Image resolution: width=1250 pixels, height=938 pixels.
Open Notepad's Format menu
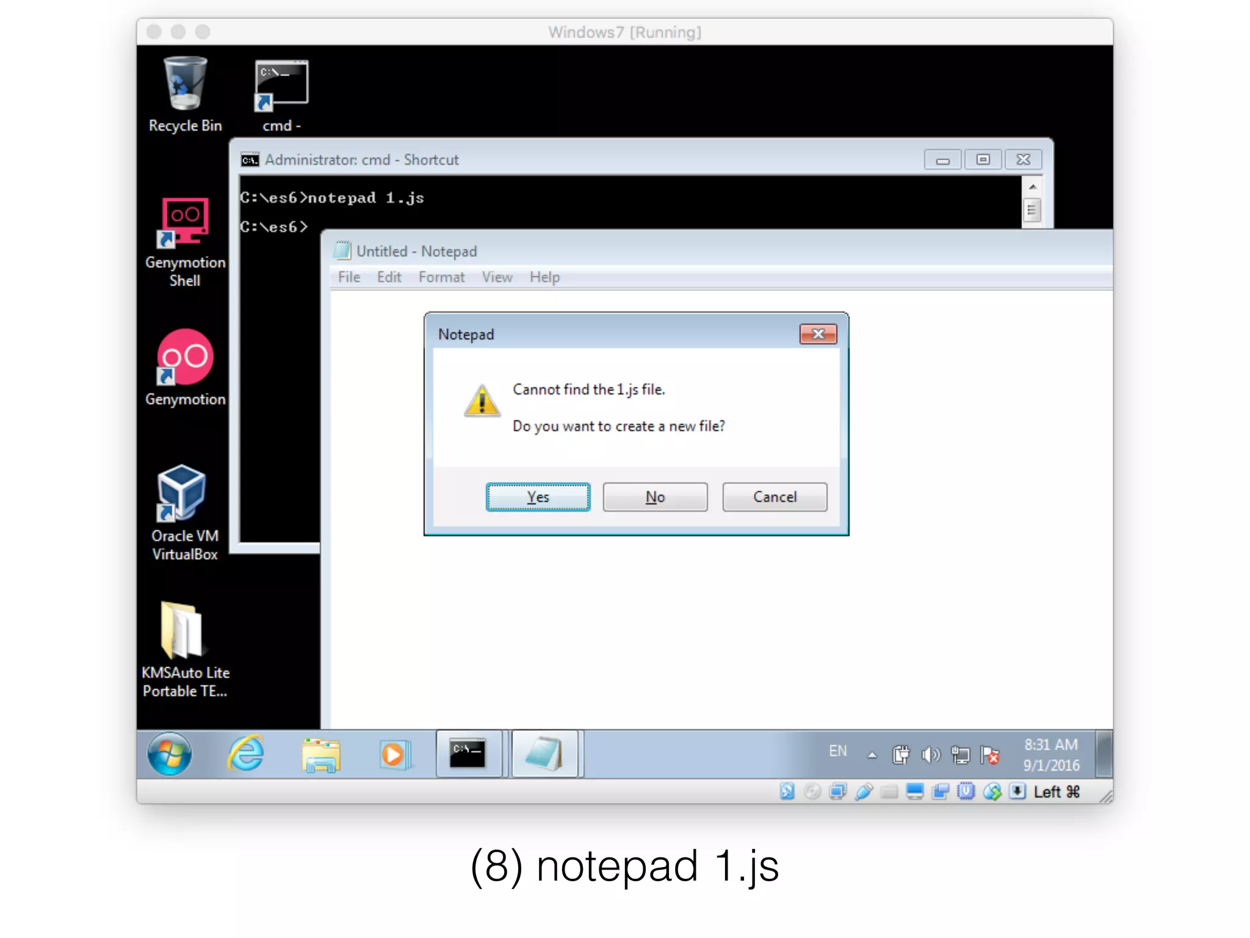(441, 277)
